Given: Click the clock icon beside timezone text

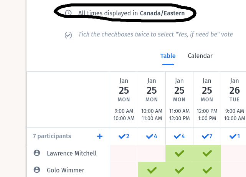Looking at the screenshot, I should (68, 13).
